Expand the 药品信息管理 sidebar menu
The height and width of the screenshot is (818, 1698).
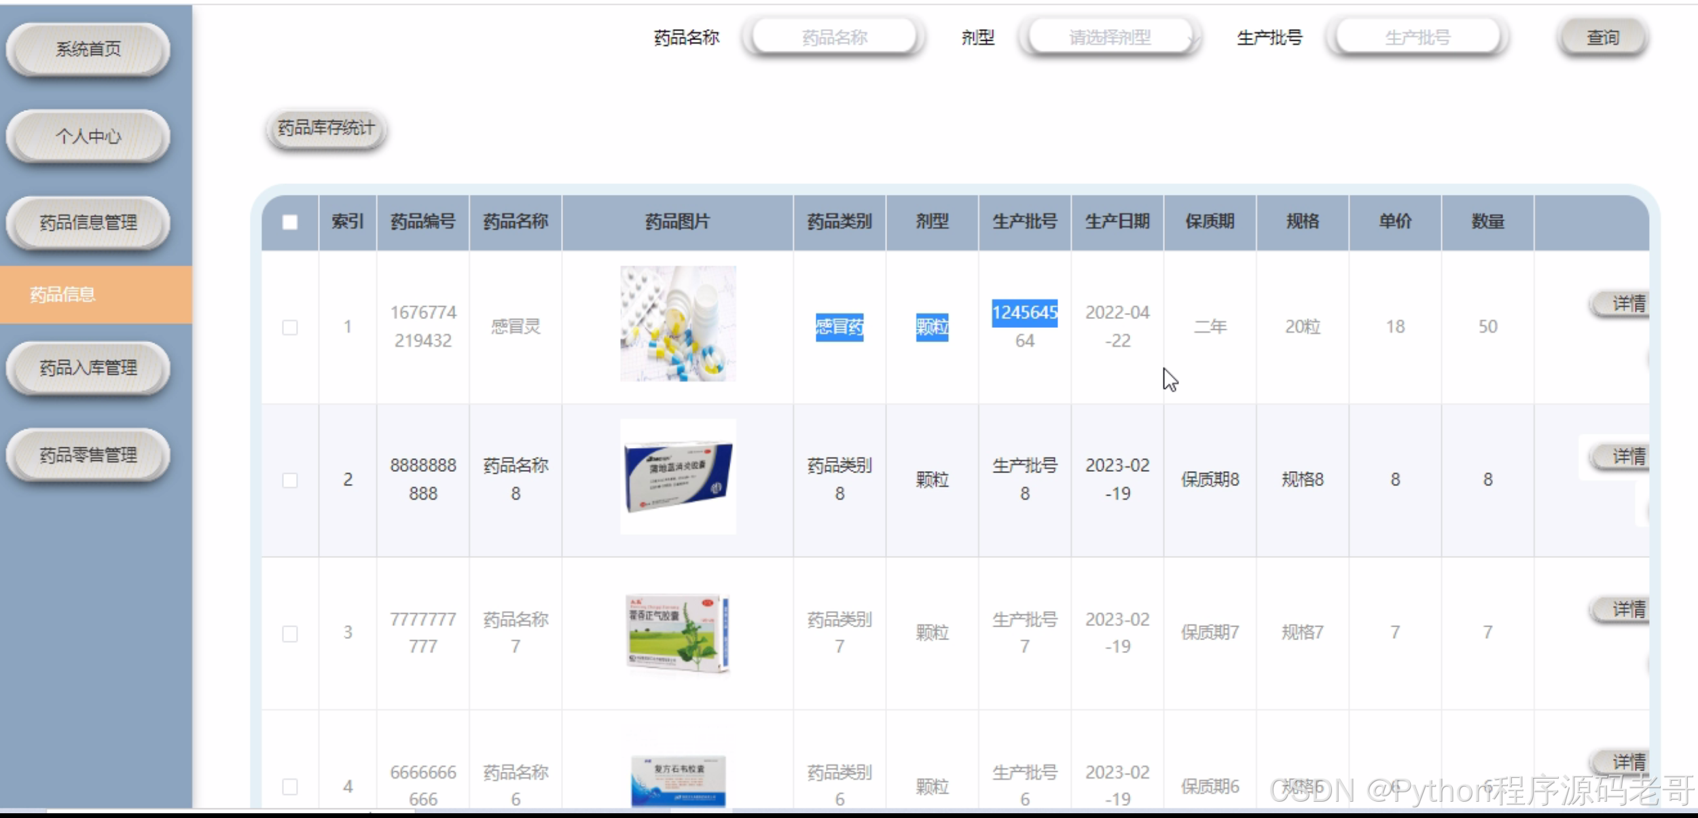[x=88, y=223]
